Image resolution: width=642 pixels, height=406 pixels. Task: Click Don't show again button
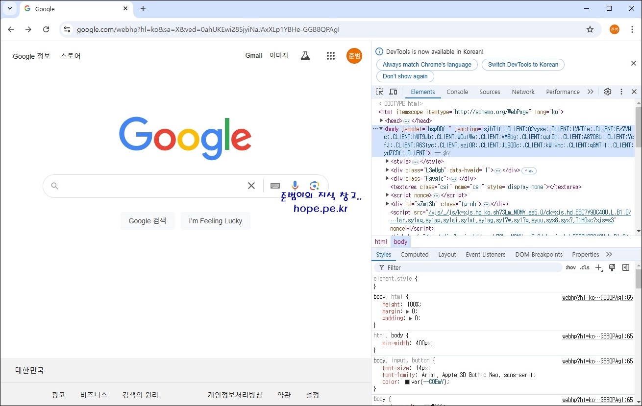pyautogui.click(x=405, y=76)
